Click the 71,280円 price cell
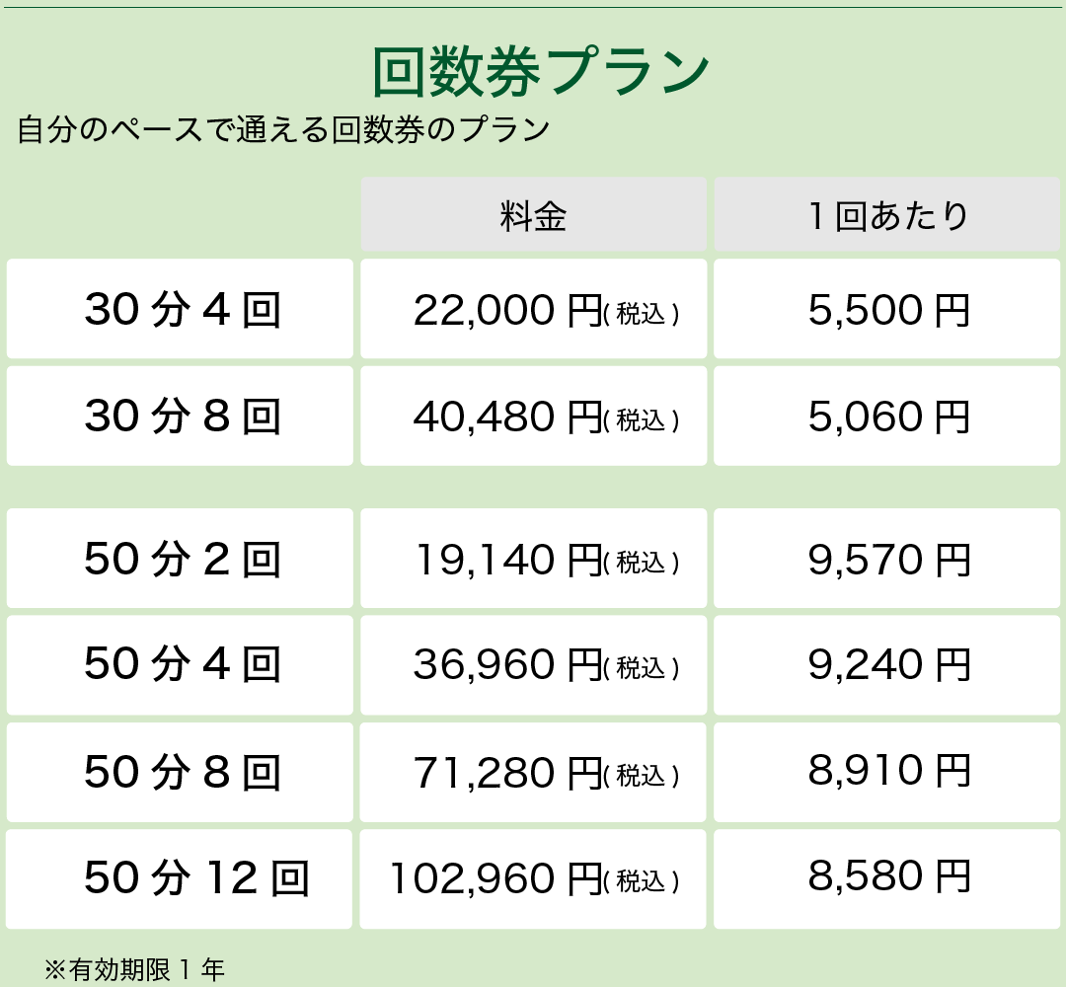1066x987 pixels. pyautogui.click(x=533, y=772)
